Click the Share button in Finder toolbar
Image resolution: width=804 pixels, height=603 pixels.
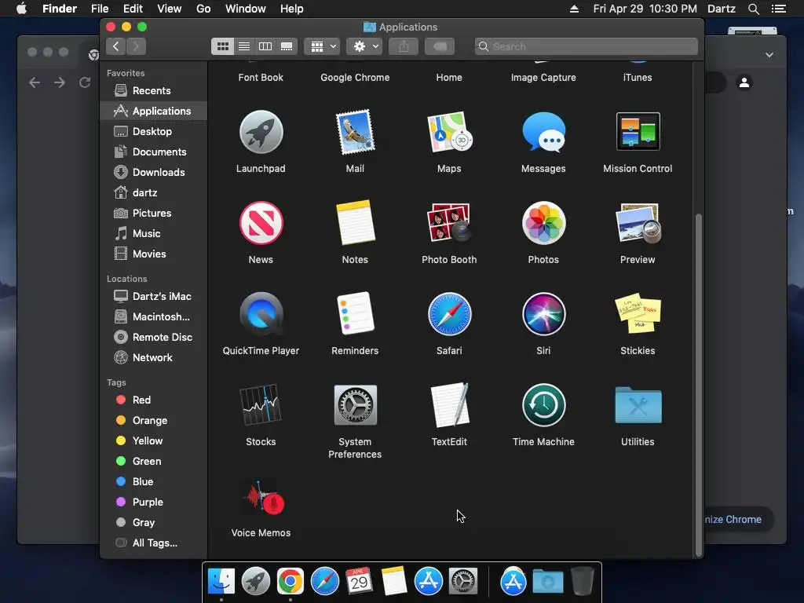pyautogui.click(x=404, y=46)
